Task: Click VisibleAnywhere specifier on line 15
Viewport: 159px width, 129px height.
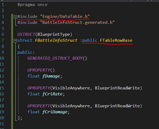Action: 71,88
